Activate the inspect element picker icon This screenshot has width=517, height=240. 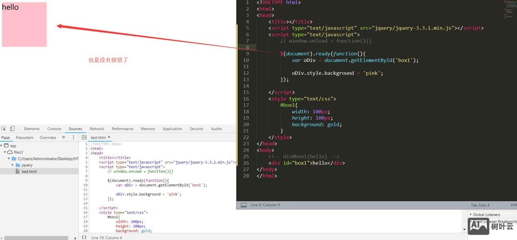(4, 129)
